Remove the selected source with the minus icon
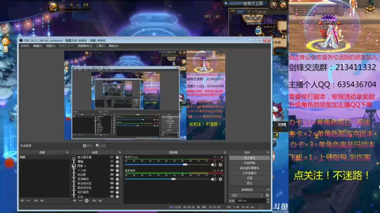 tap(80, 201)
